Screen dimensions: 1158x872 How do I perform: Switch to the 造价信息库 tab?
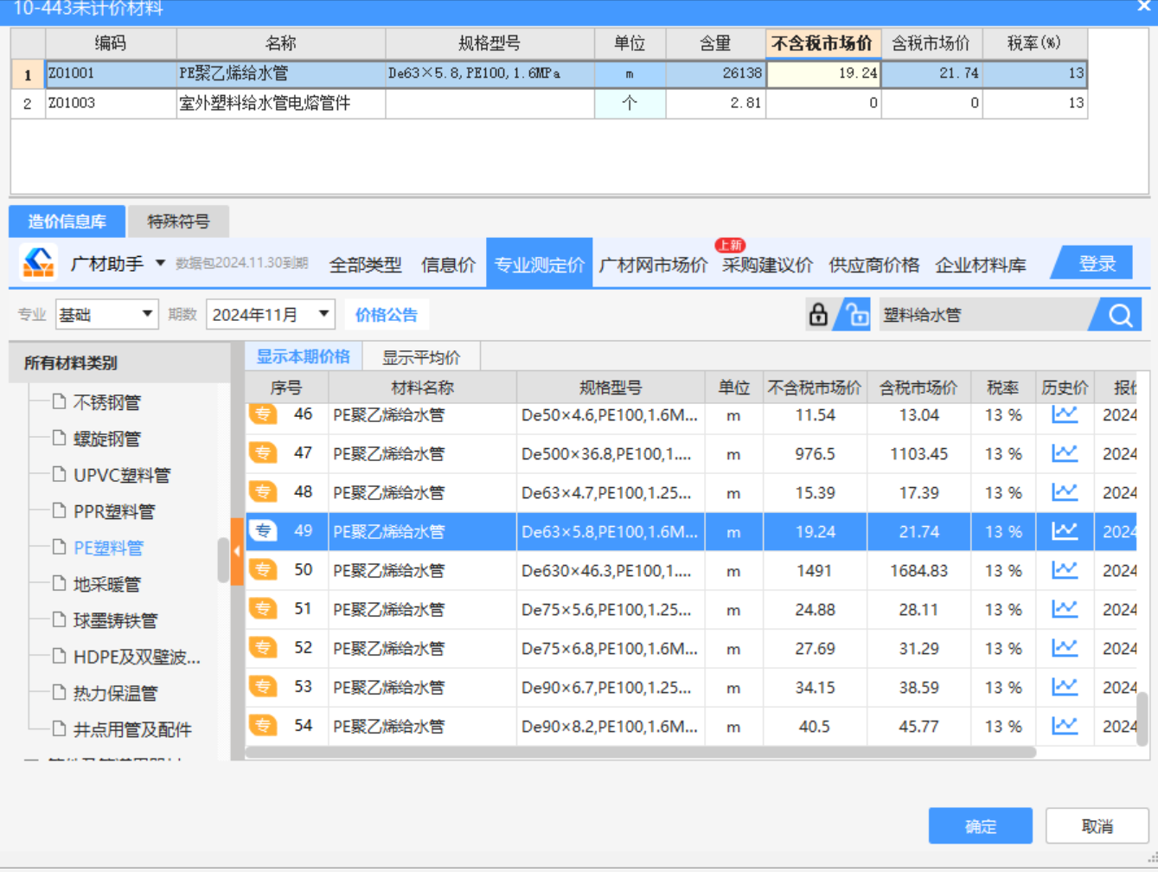tap(67, 221)
